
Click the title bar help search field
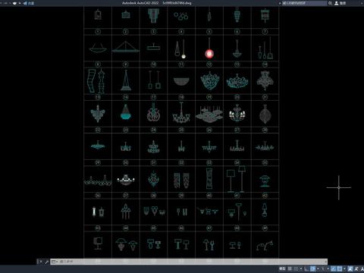coord(304,3)
